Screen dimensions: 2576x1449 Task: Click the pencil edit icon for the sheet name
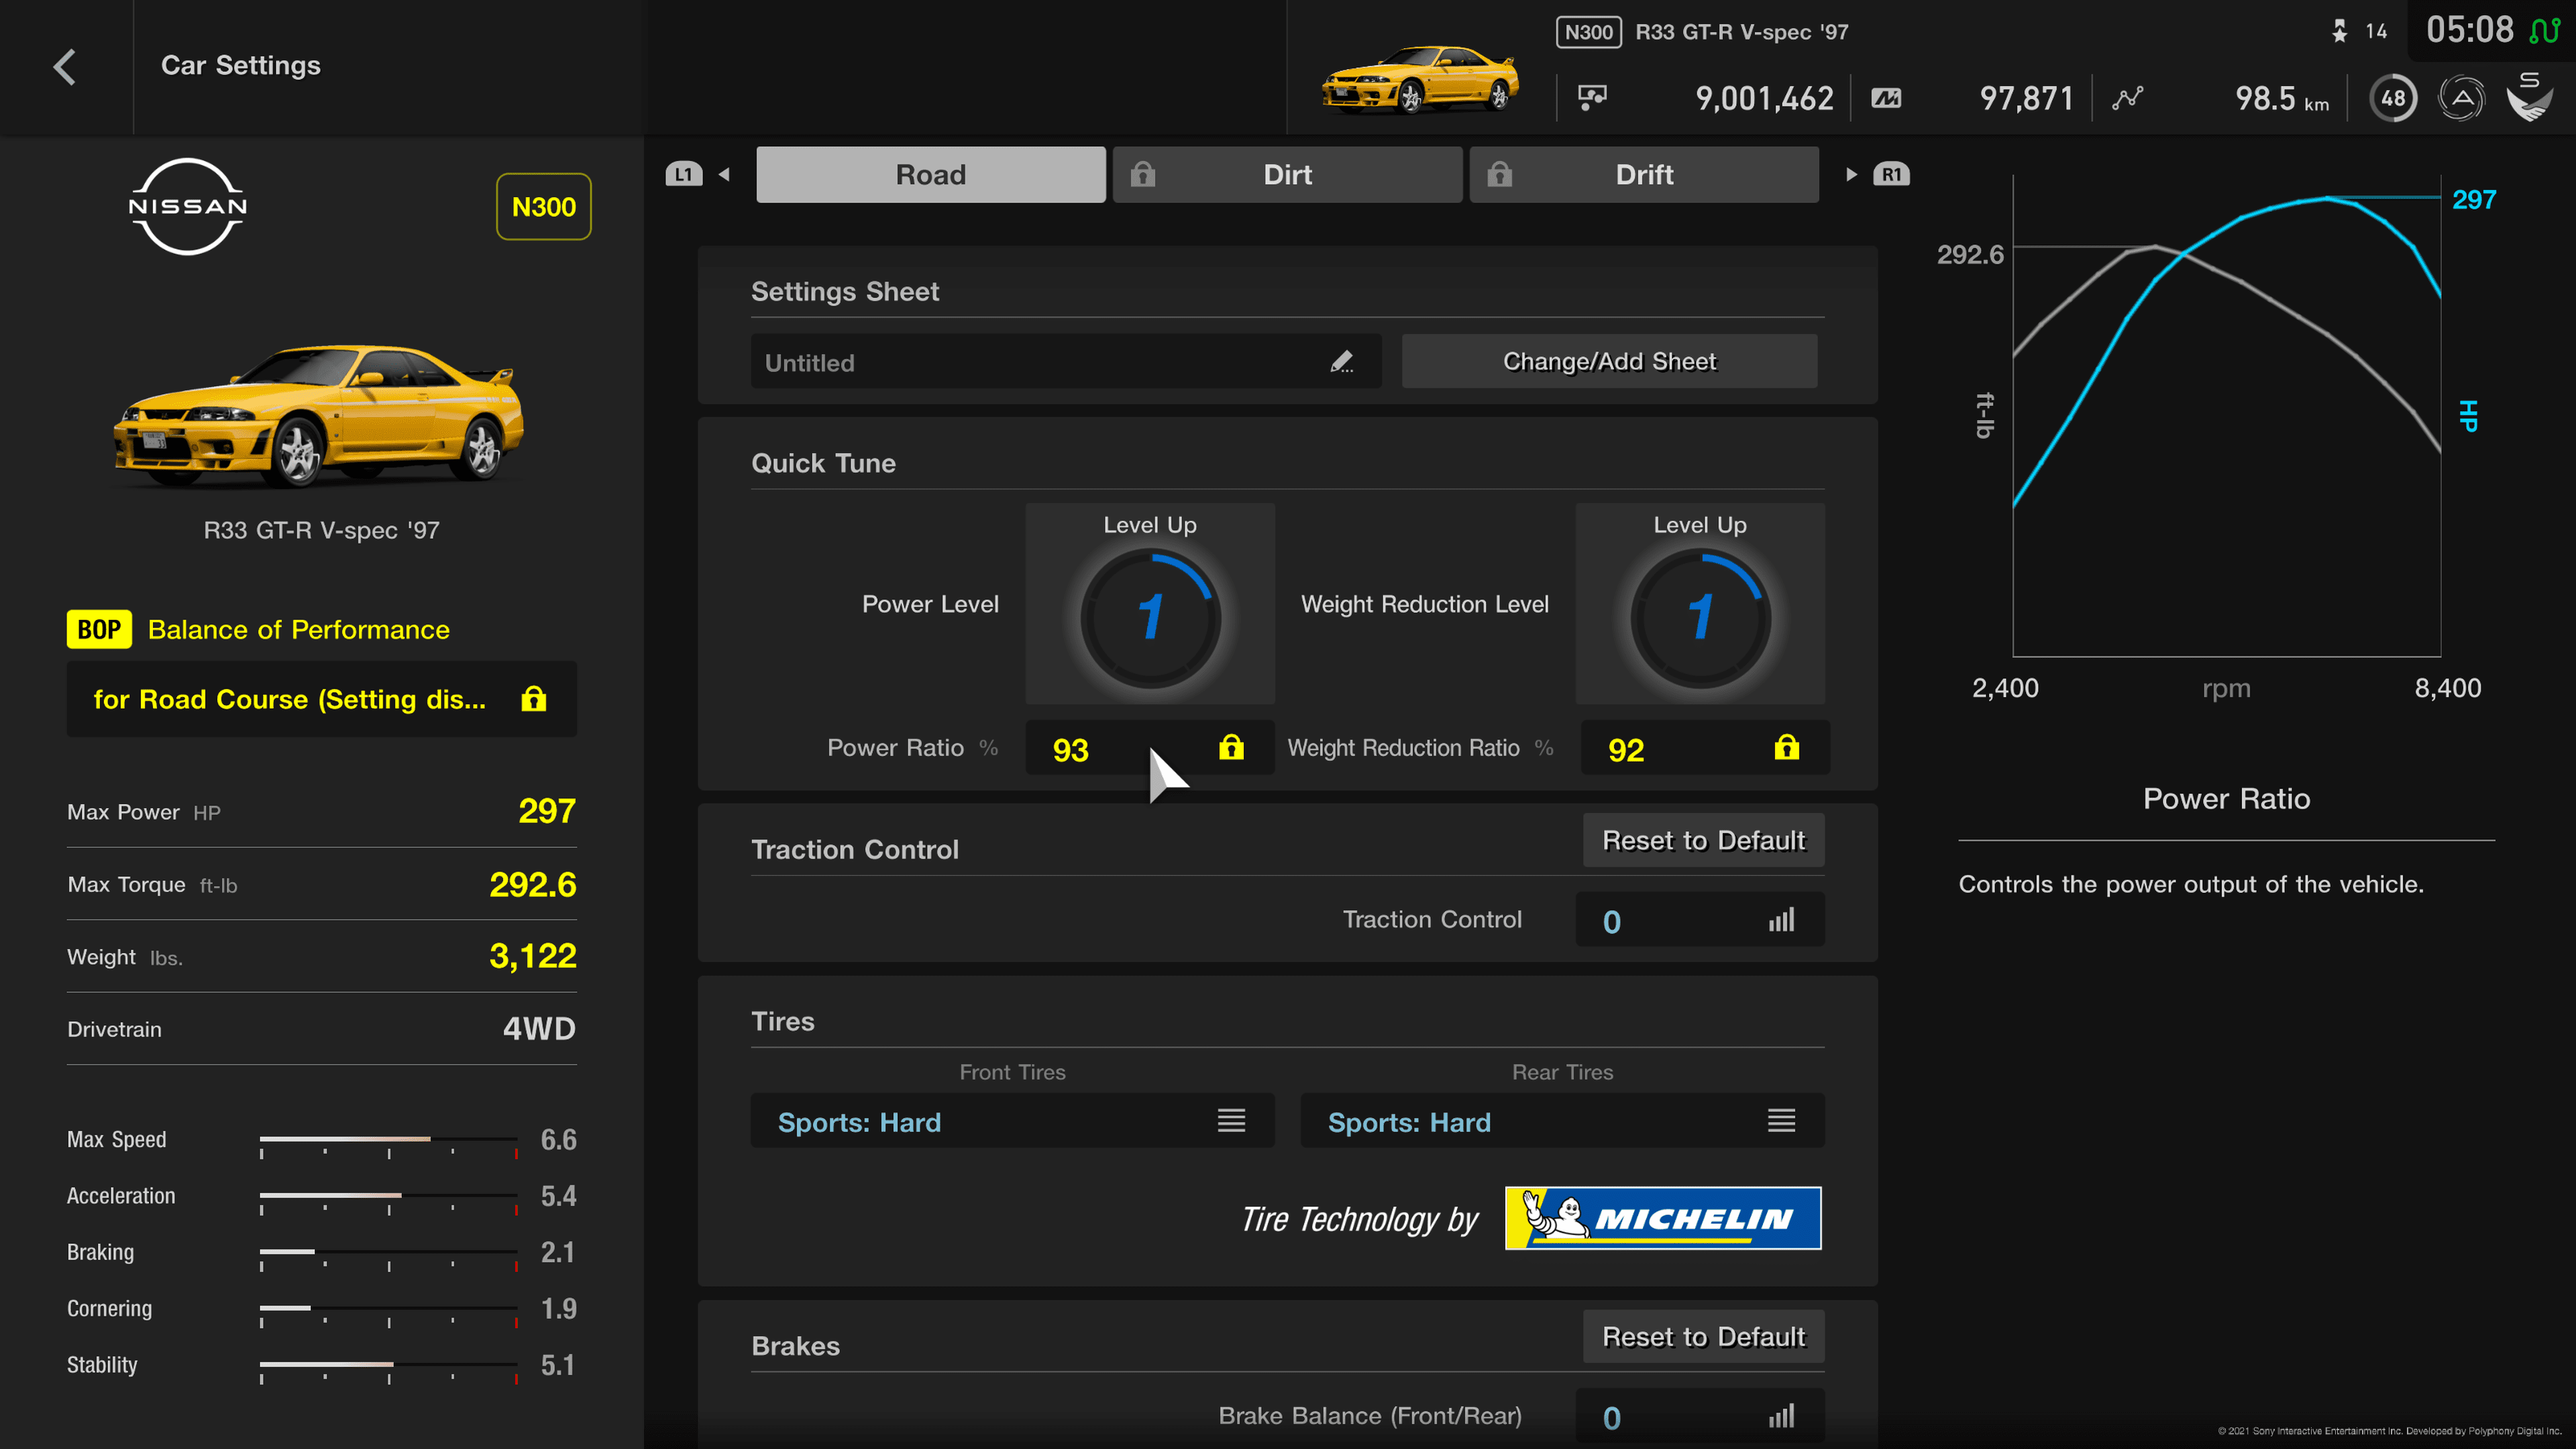tap(1342, 361)
